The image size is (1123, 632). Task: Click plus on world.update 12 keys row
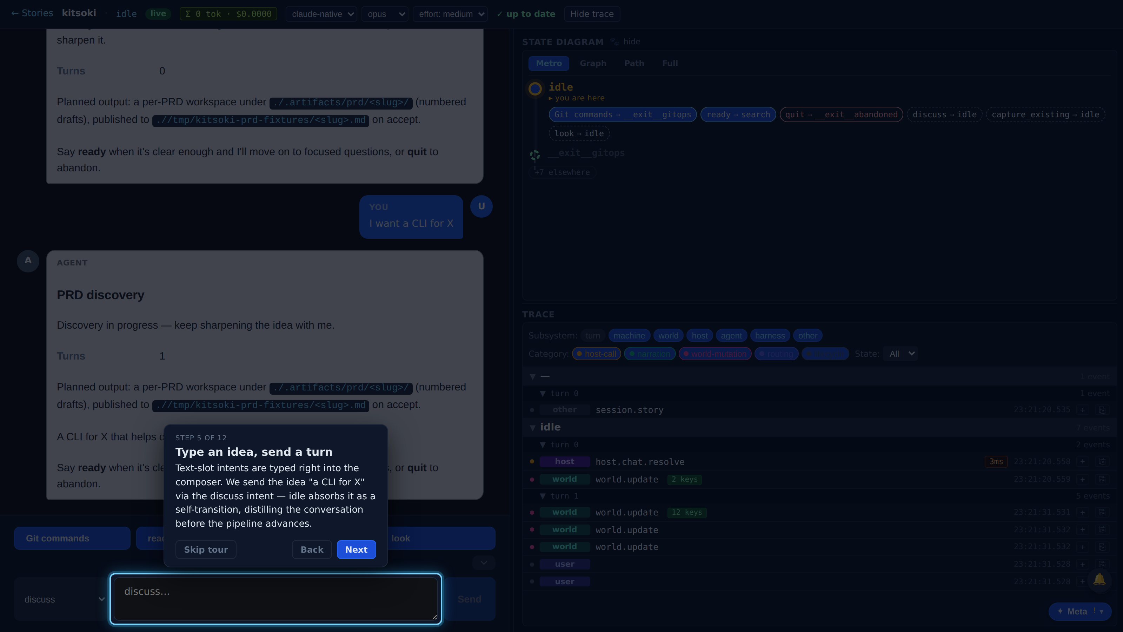[1082, 512]
